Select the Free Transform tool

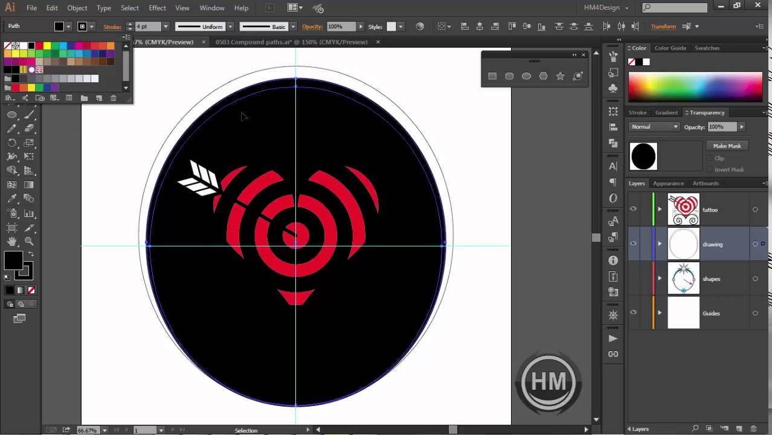tap(28, 156)
